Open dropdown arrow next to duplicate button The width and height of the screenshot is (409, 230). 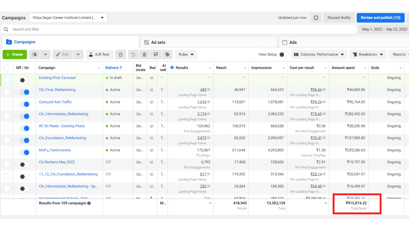click(x=45, y=55)
